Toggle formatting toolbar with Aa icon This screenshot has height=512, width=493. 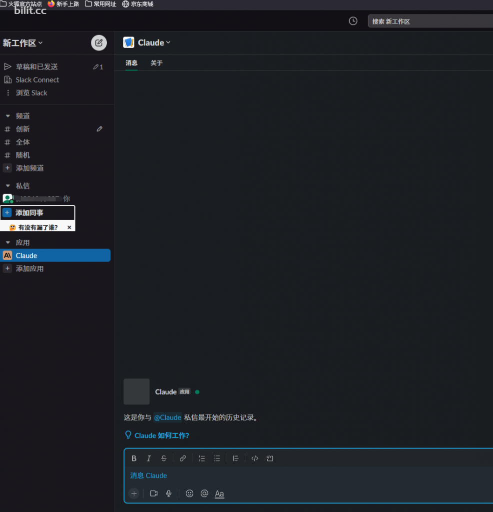pyautogui.click(x=220, y=493)
